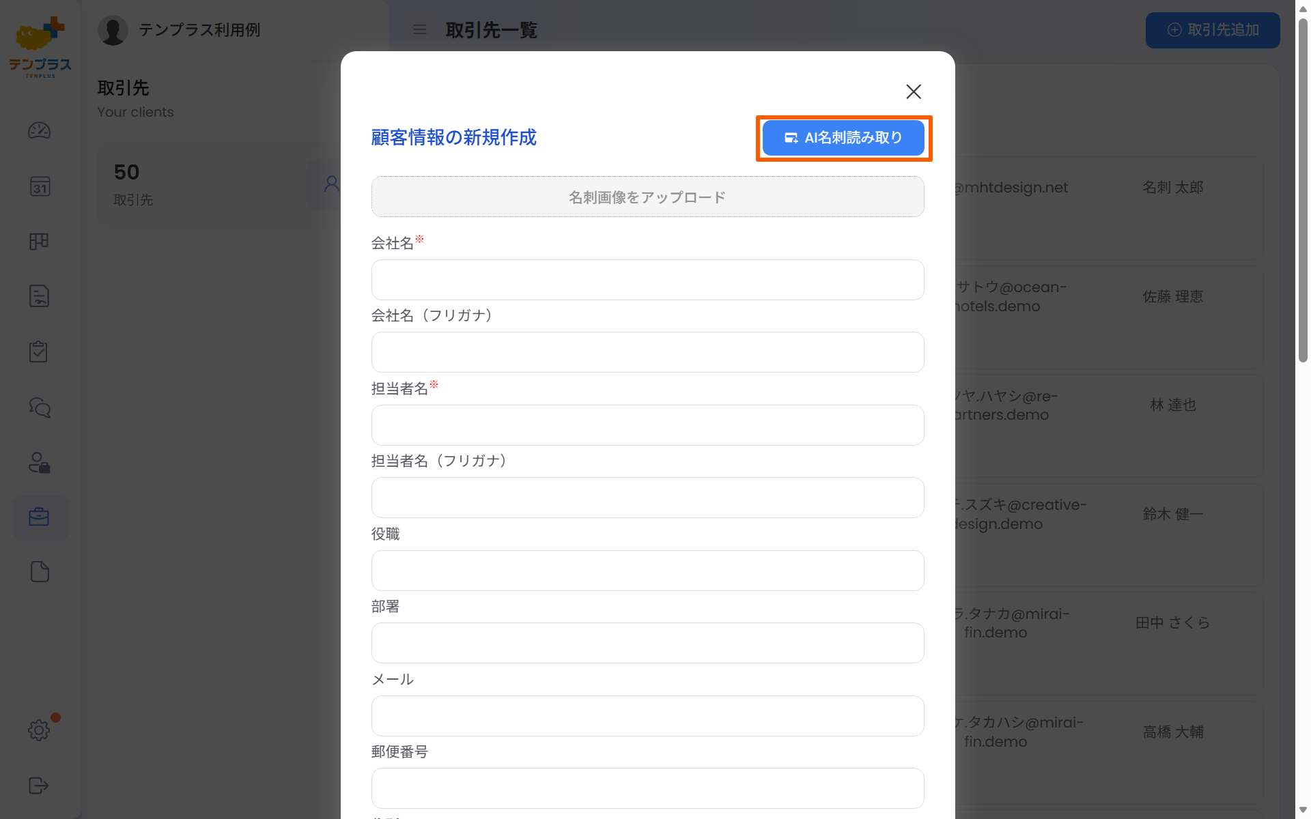Click the 顧客情報の新規作成 heading
1311x819 pixels.
(x=454, y=138)
